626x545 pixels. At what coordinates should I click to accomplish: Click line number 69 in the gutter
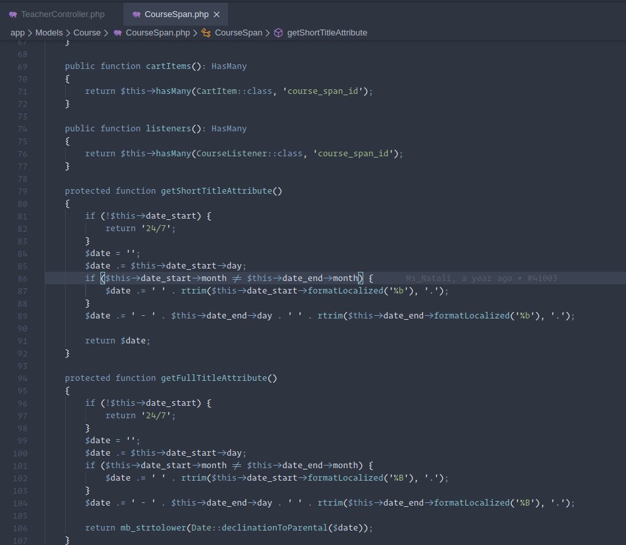[22, 66]
